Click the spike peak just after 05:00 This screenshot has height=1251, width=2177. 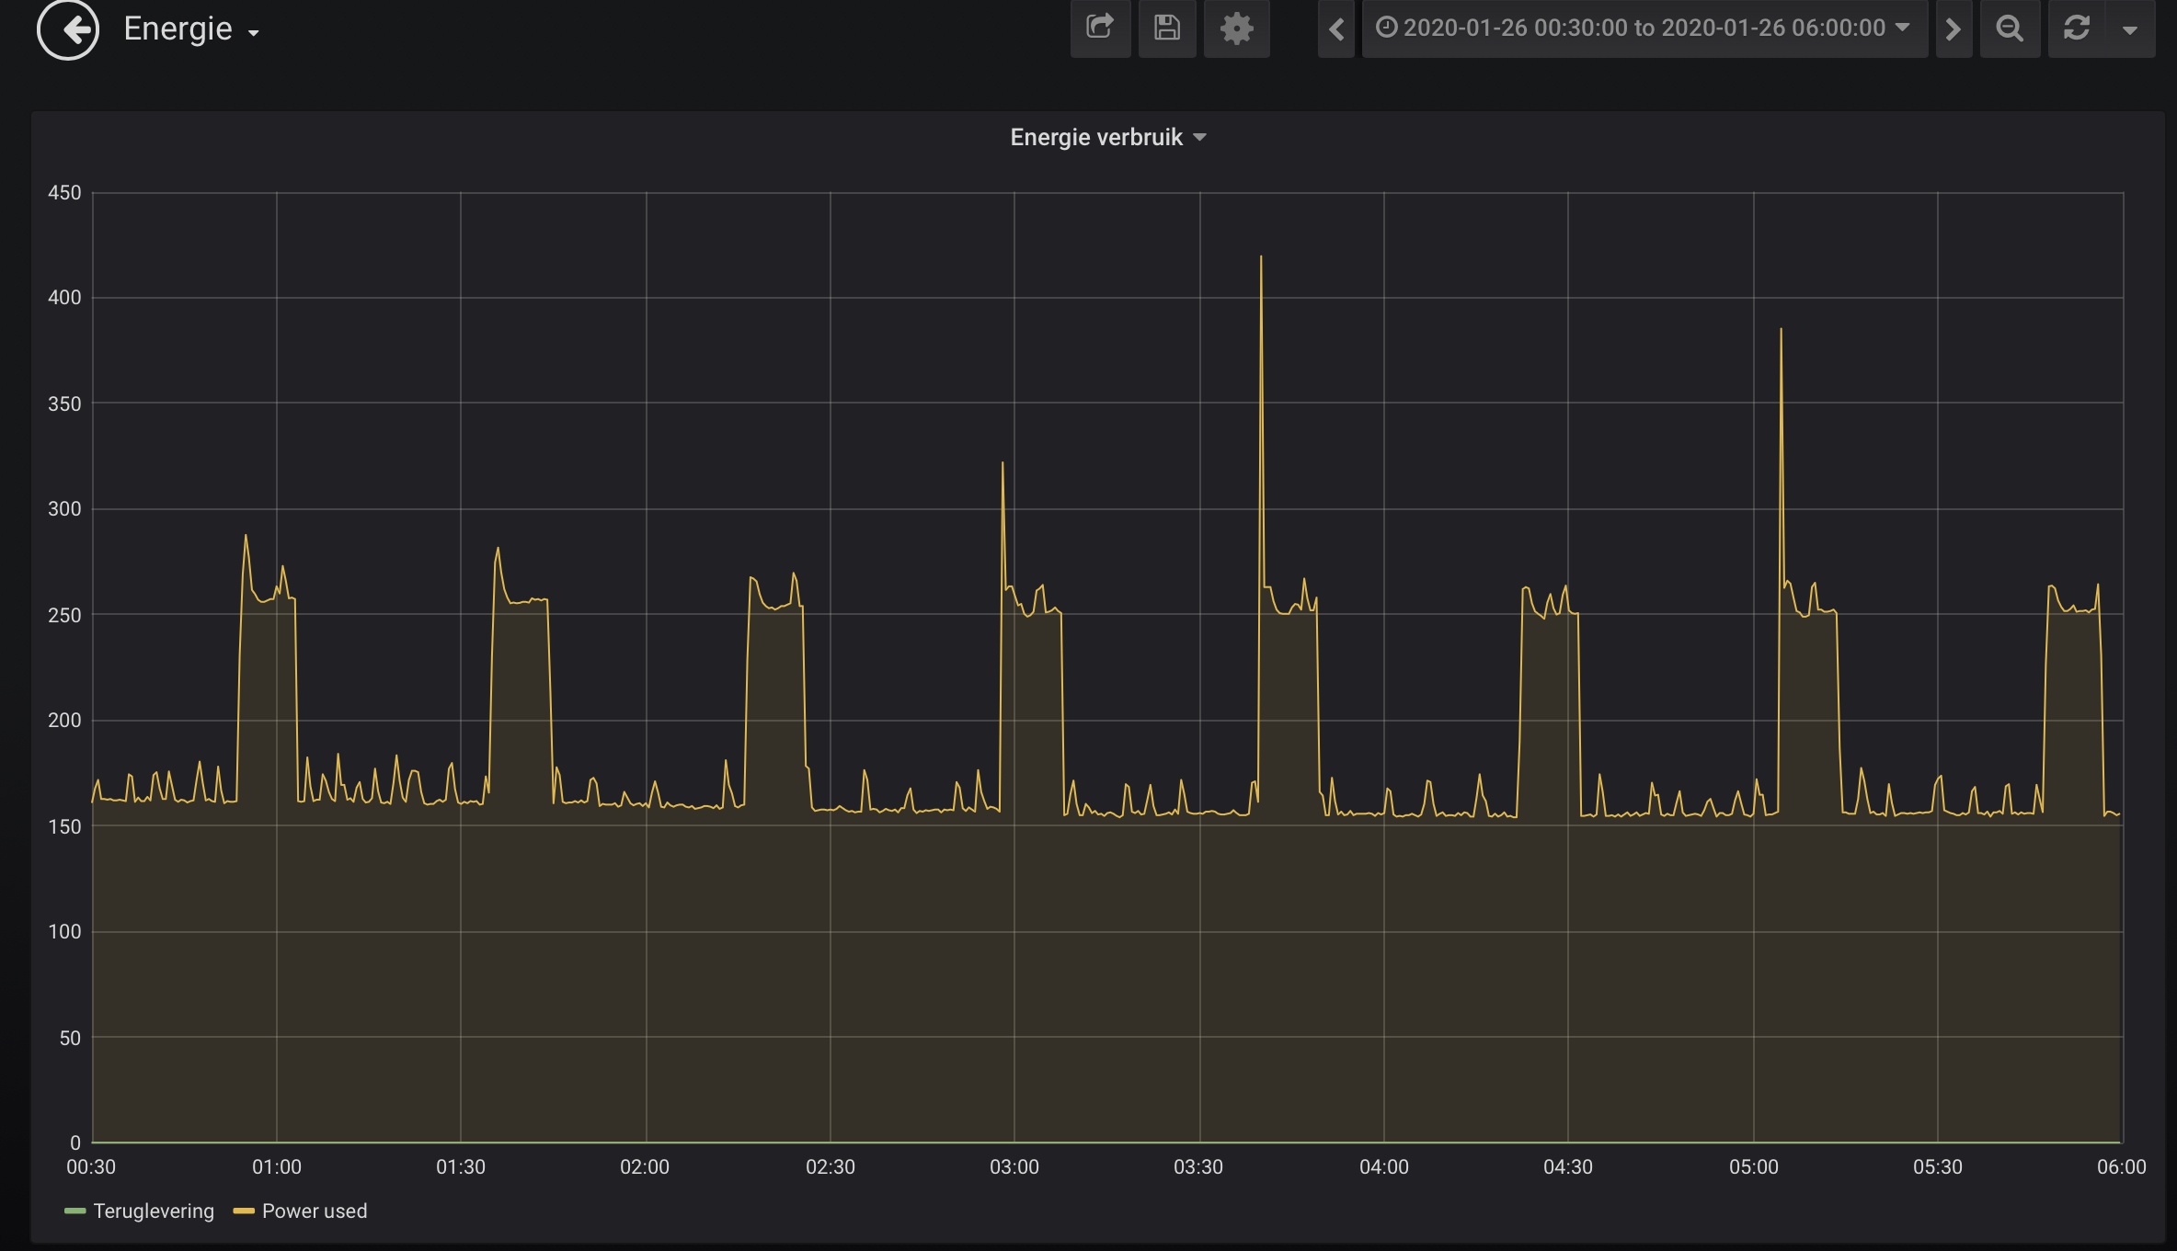(1781, 331)
